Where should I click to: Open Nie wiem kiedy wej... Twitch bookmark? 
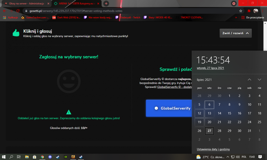98,17
